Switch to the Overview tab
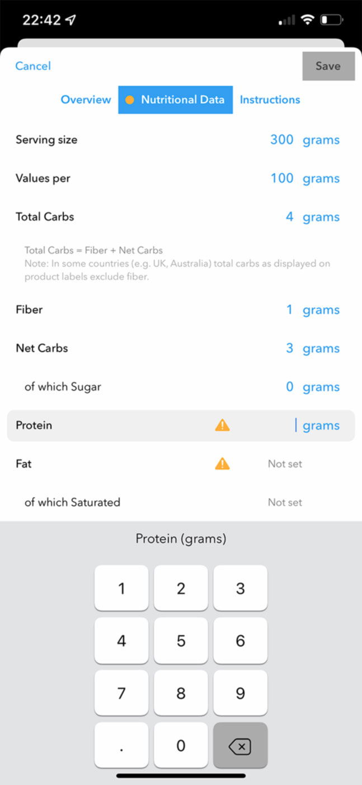The height and width of the screenshot is (785, 362). [86, 100]
